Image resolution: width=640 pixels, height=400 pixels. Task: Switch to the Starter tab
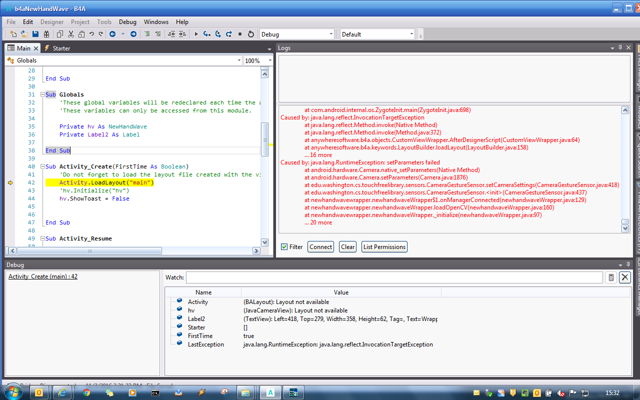coord(61,48)
